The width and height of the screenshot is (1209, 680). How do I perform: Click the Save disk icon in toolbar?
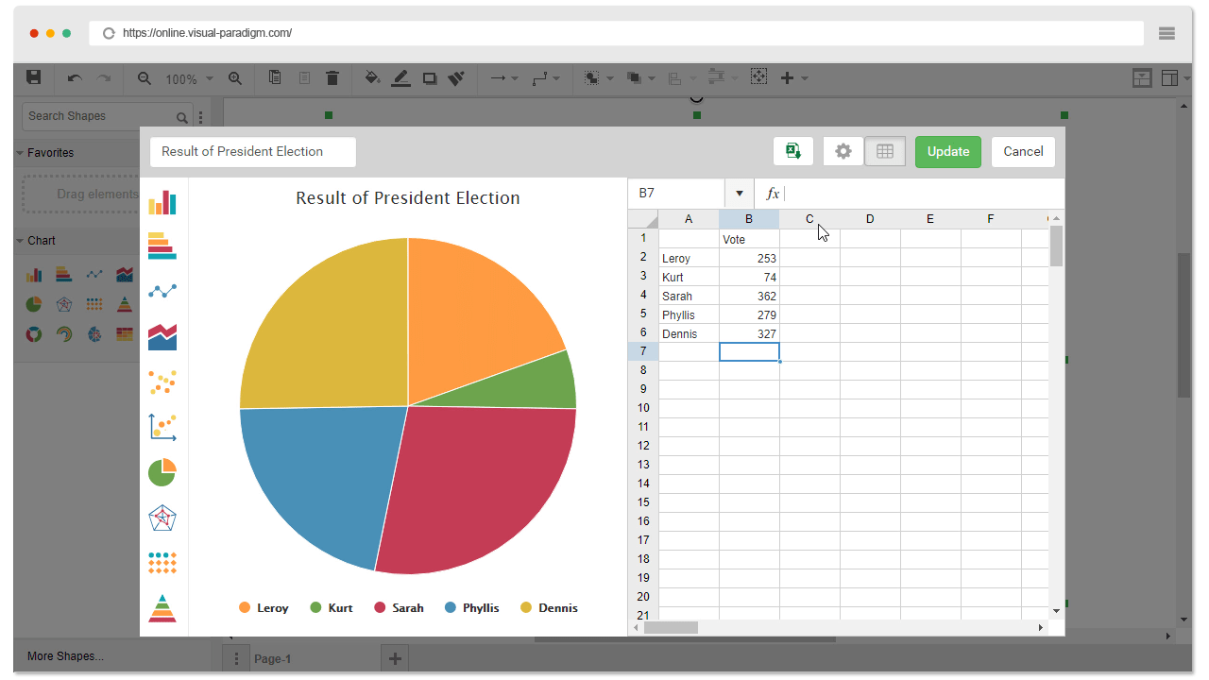pos(34,78)
